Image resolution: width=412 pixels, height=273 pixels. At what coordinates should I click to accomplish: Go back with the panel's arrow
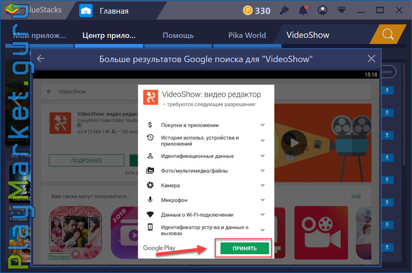pos(41,59)
